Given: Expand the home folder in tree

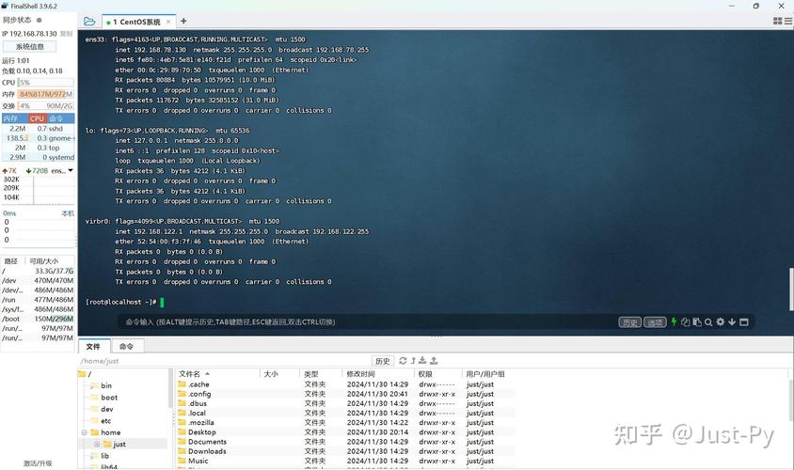Looking at the screenshot, I should pyautogui.click(x=84, y=432).
